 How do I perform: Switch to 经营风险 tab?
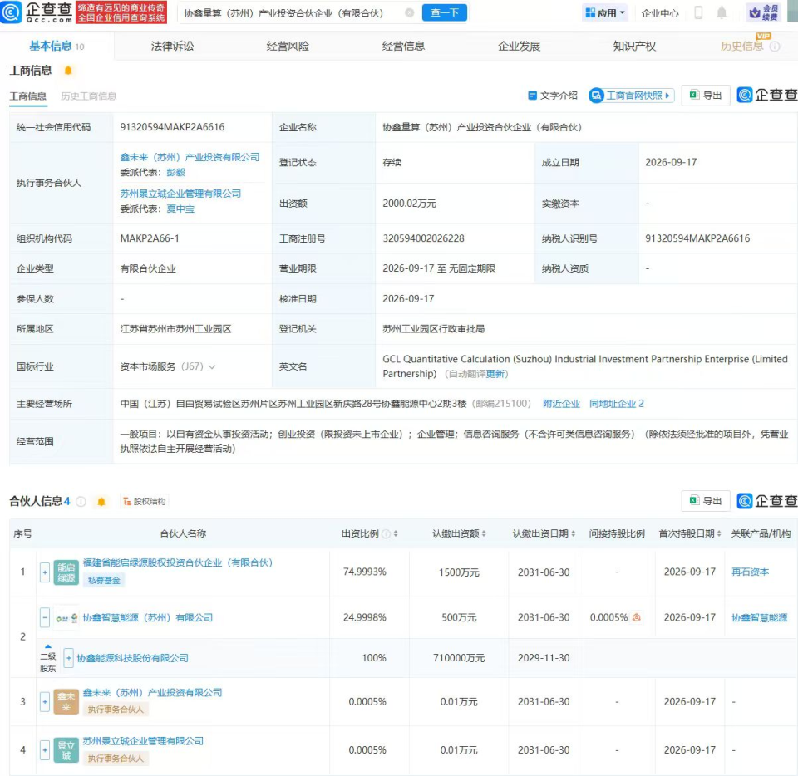[288, 47]
